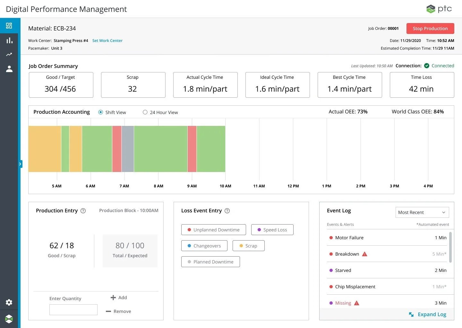Click the green Connected checkmark icon
The height and width of the screenshot is (328, 462).
[x=427, y=66]
